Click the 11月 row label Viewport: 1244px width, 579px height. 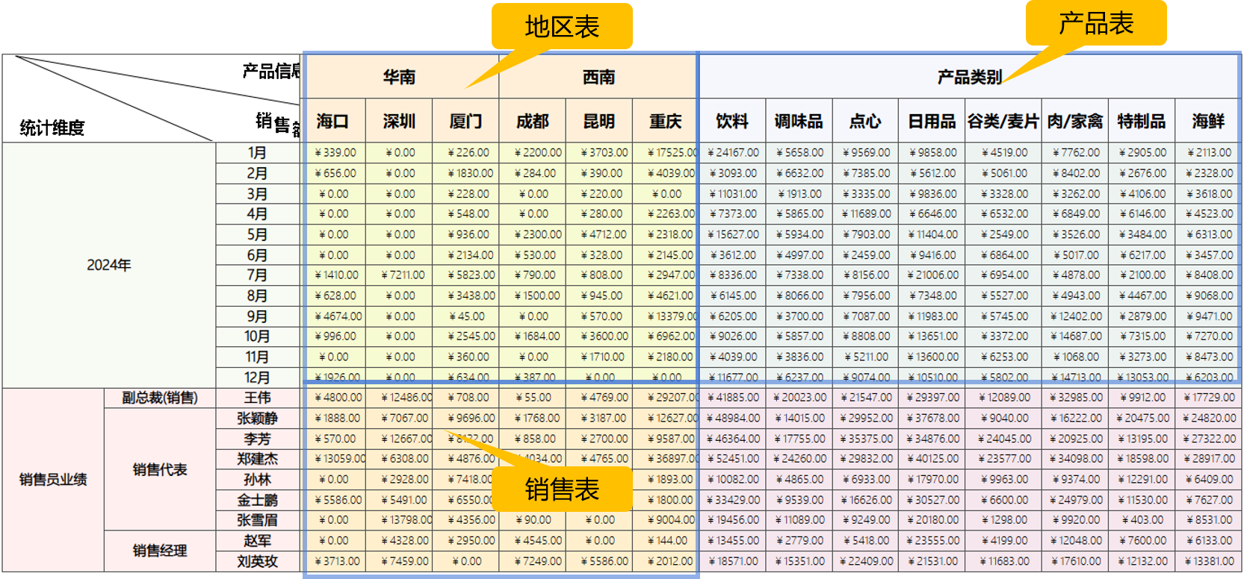tap(257, 357)
